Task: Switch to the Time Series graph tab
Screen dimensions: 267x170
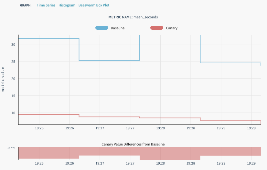Action: coord(46,5)
